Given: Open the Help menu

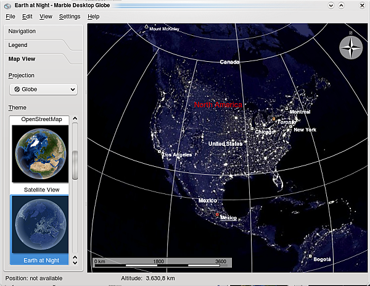Looking at the screenshot, I should point(94,17).
